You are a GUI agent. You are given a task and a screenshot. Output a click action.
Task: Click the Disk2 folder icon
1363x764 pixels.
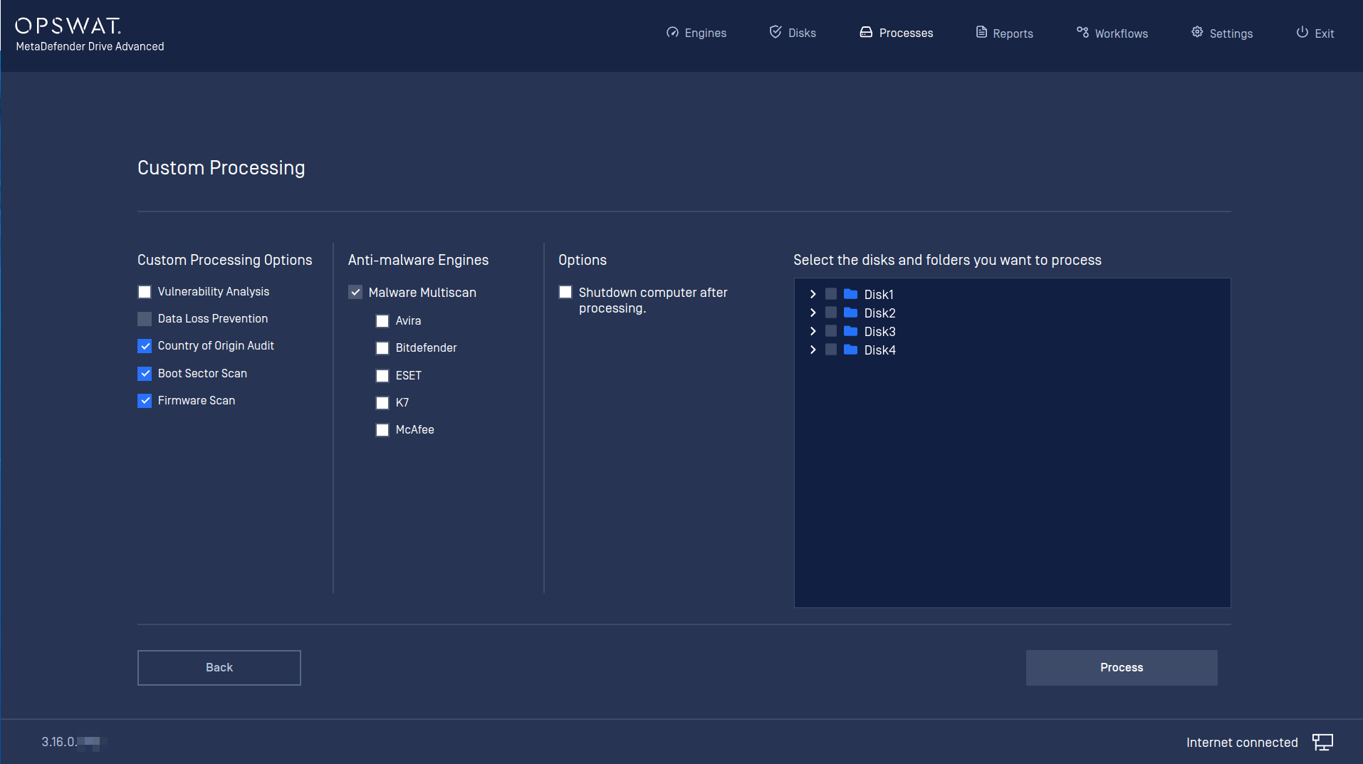click(x=850, y=313)
